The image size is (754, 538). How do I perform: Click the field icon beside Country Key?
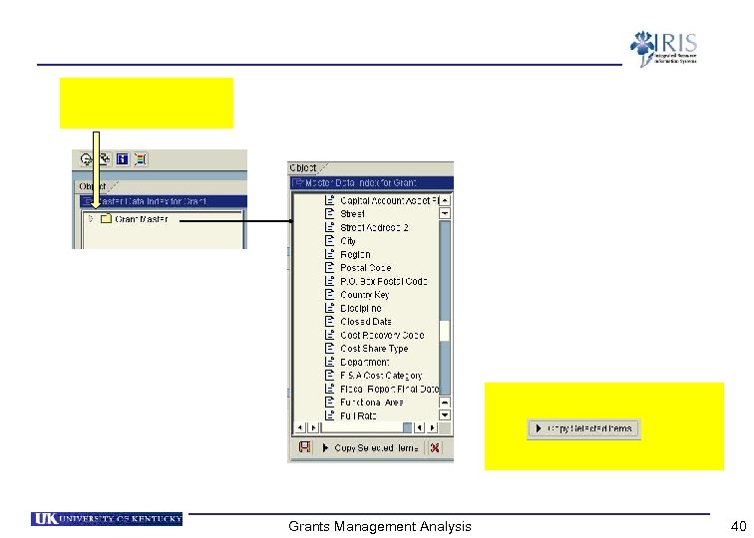click(329, 295)
